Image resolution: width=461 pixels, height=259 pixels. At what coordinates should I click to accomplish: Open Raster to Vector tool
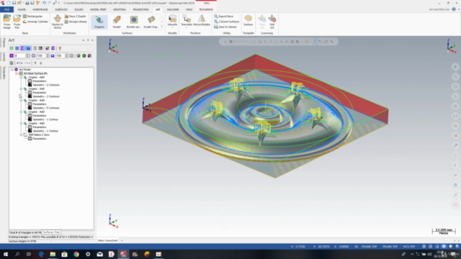(x=58, y=22)
